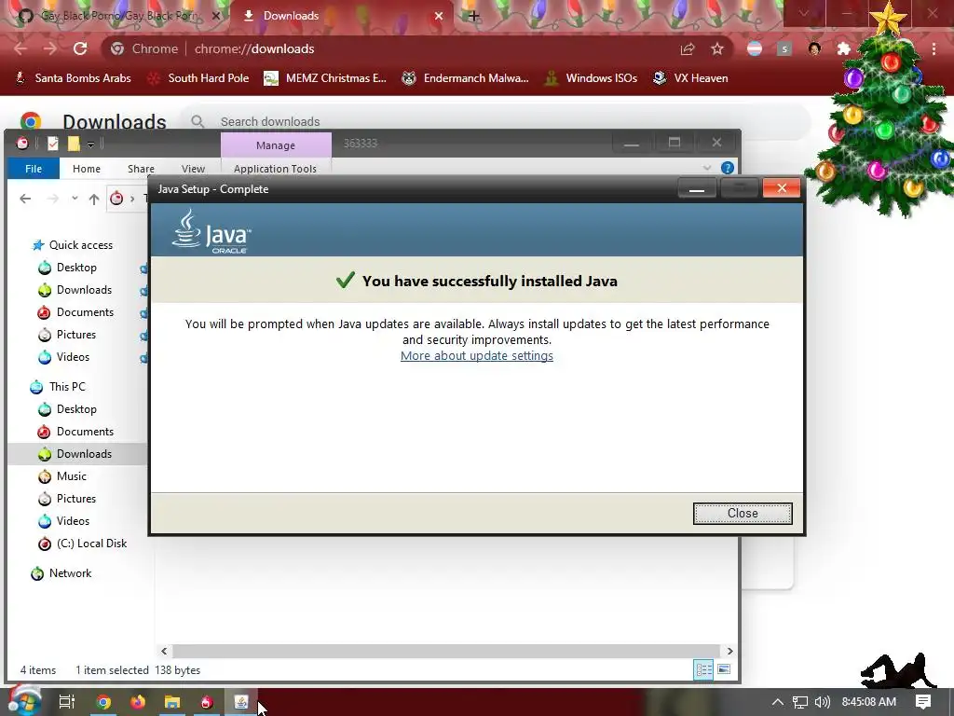This screenshot has height=716, width=954.
Task: Open Documents under This PC
Action: point(85,432)
